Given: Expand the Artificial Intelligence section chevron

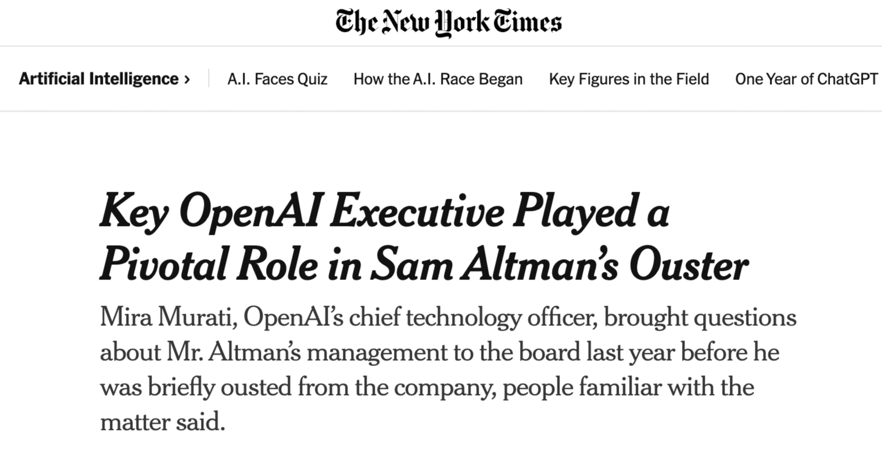Looking at the screenshot, I should [x=187, y=80].
